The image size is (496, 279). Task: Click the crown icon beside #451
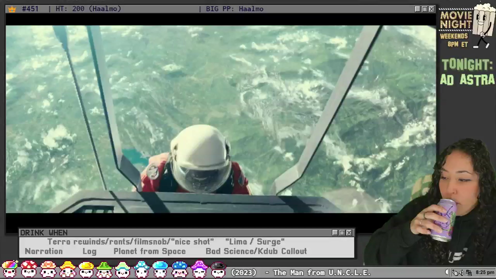(x=12, y=9)
